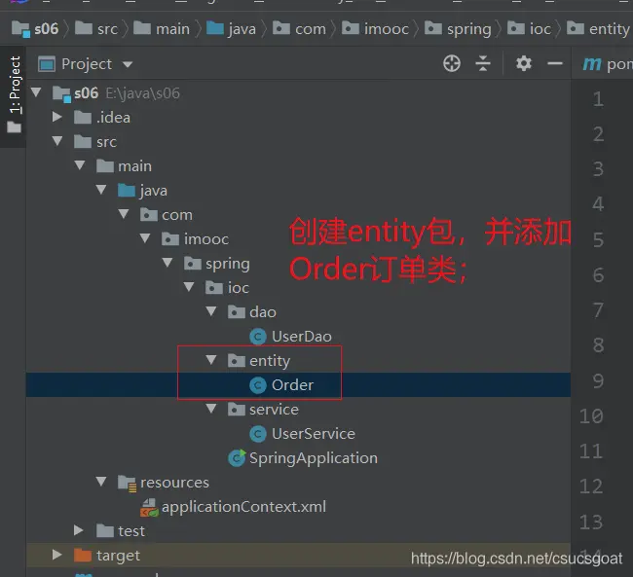
Task: Click the s06 module icon in tree
Action: pos(61,94)
